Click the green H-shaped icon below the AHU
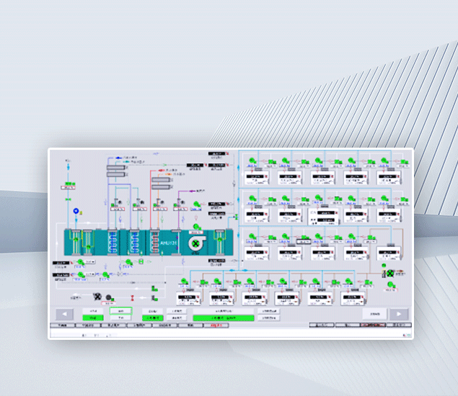458x396 pixels. tap(141, 261)
